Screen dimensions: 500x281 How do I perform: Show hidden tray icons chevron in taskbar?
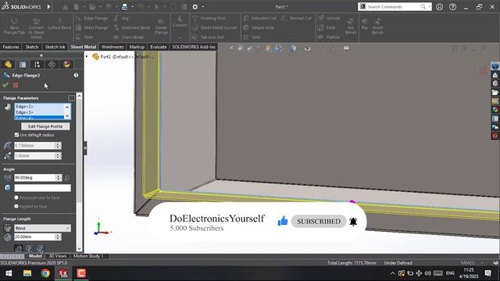point(392,273)
